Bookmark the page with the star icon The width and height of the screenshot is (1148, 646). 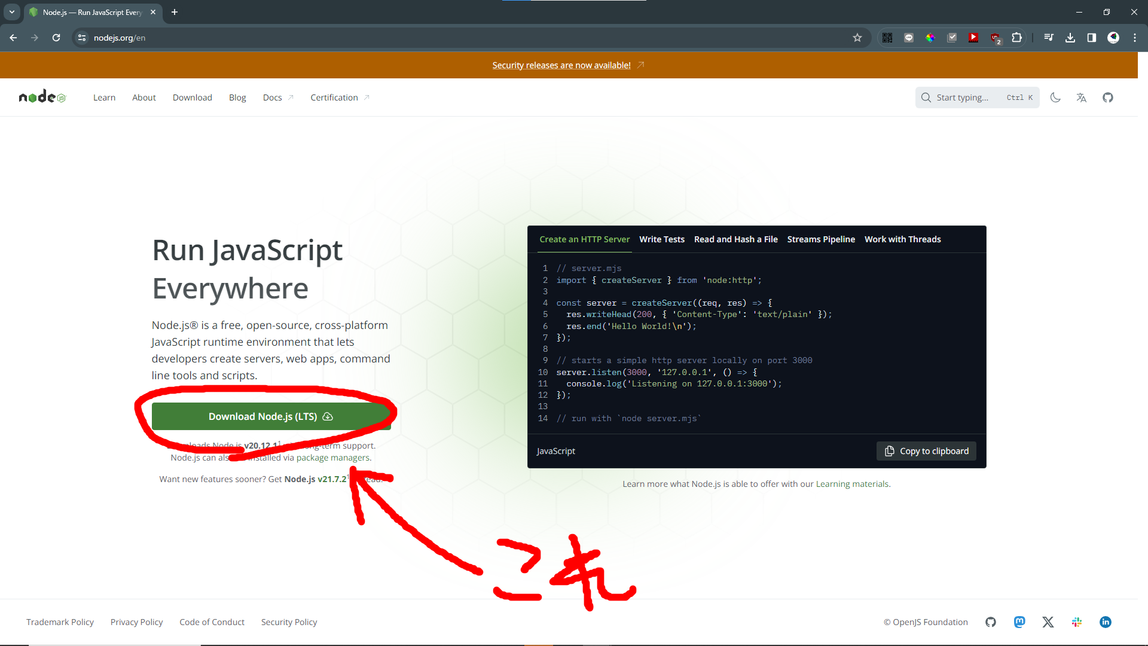coord(857,38)
